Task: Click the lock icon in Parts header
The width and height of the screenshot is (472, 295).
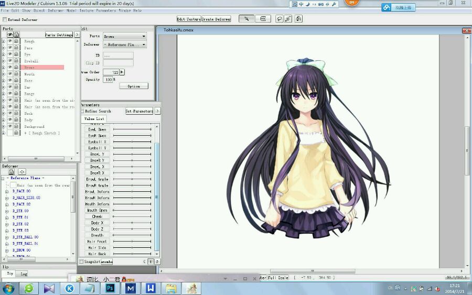Action: (16, 35)
